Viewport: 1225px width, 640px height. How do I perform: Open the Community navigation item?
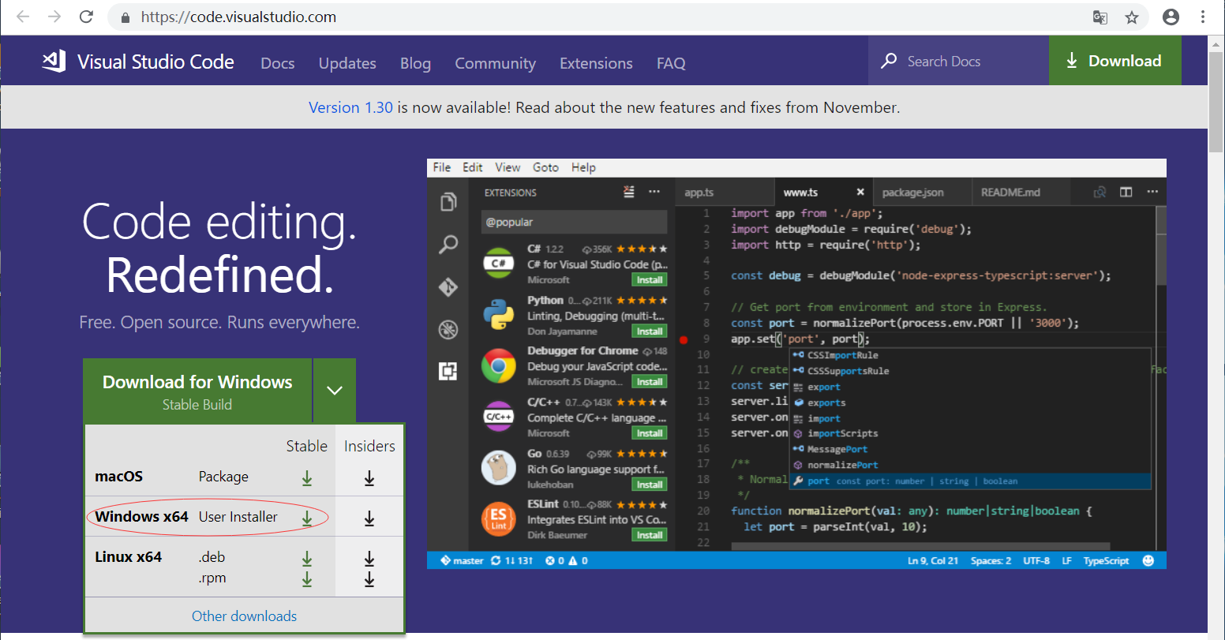click(495, 63)
